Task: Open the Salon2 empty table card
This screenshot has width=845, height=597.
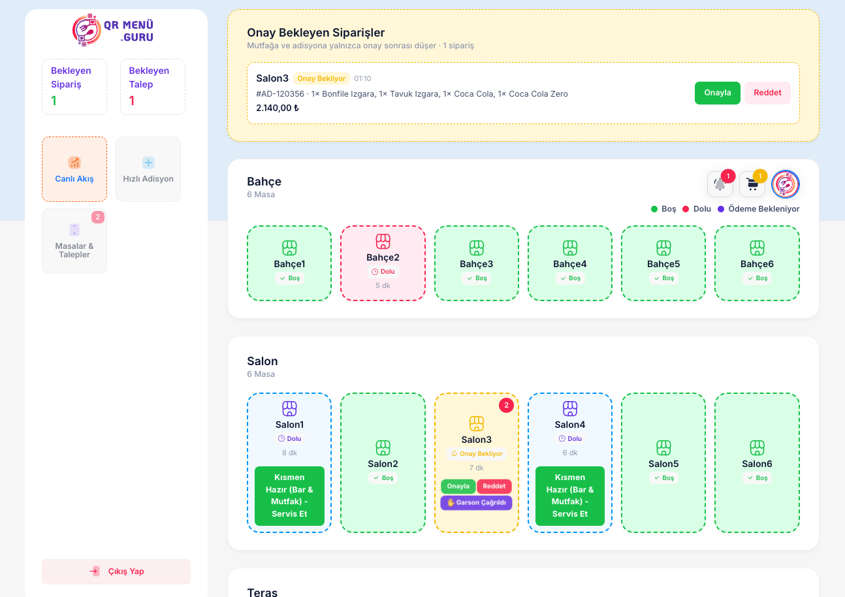Action: (x=383, y=462)
